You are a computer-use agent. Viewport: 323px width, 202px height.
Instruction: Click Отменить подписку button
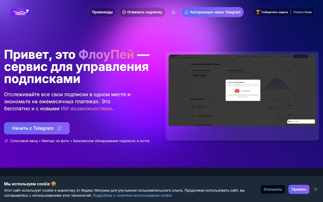pos(142,12)
